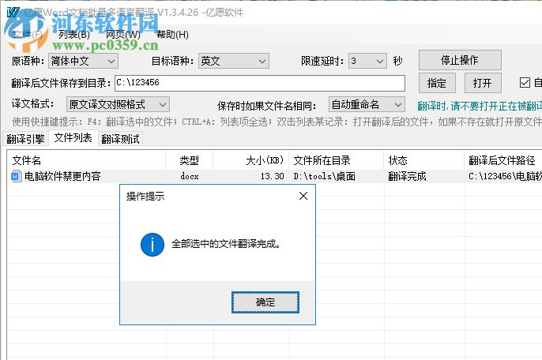Click the 状态 column header
Viewport: 542px width, 360px height.
pyautogui.click(x=423, y=160)
